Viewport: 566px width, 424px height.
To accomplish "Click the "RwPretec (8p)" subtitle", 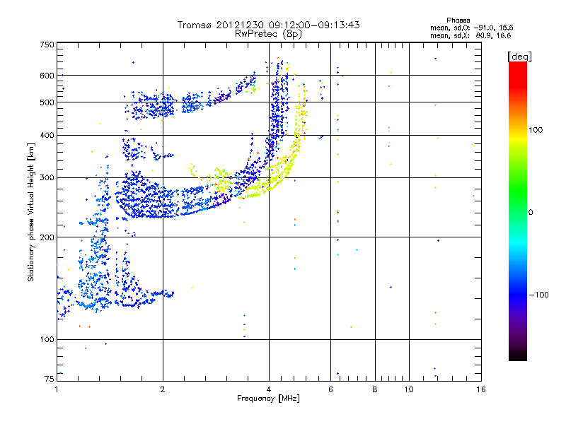I will point(268,34).
